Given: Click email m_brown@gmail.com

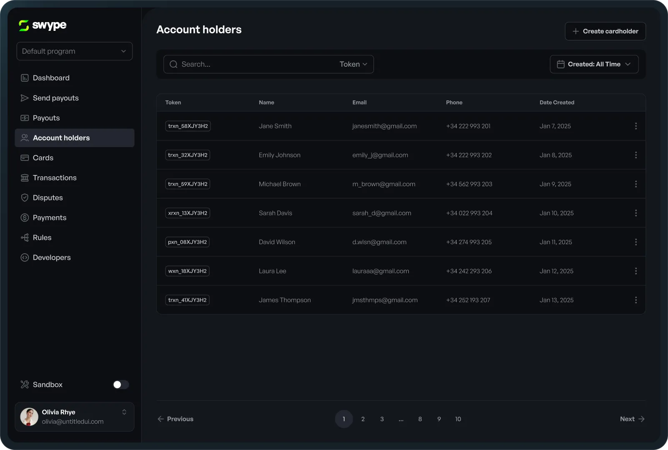Looking at the screenshot, I should [x=384, y=184].
